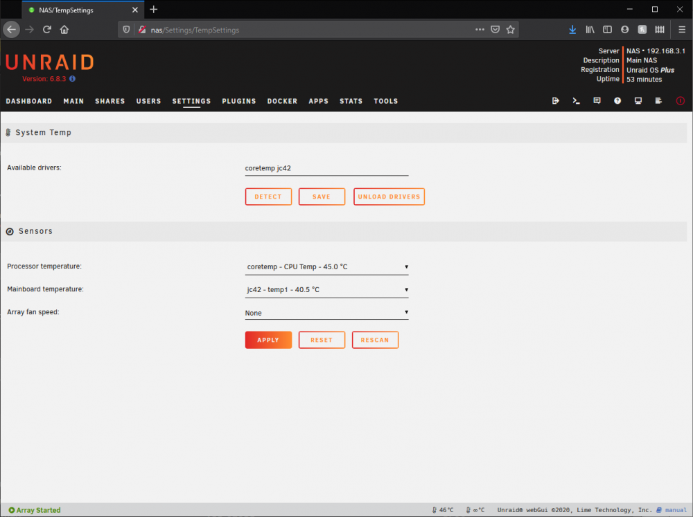This screenshot has height=517, width=693.
Task: Open Mainboard temperature dropdown
Action: [326, 289]
